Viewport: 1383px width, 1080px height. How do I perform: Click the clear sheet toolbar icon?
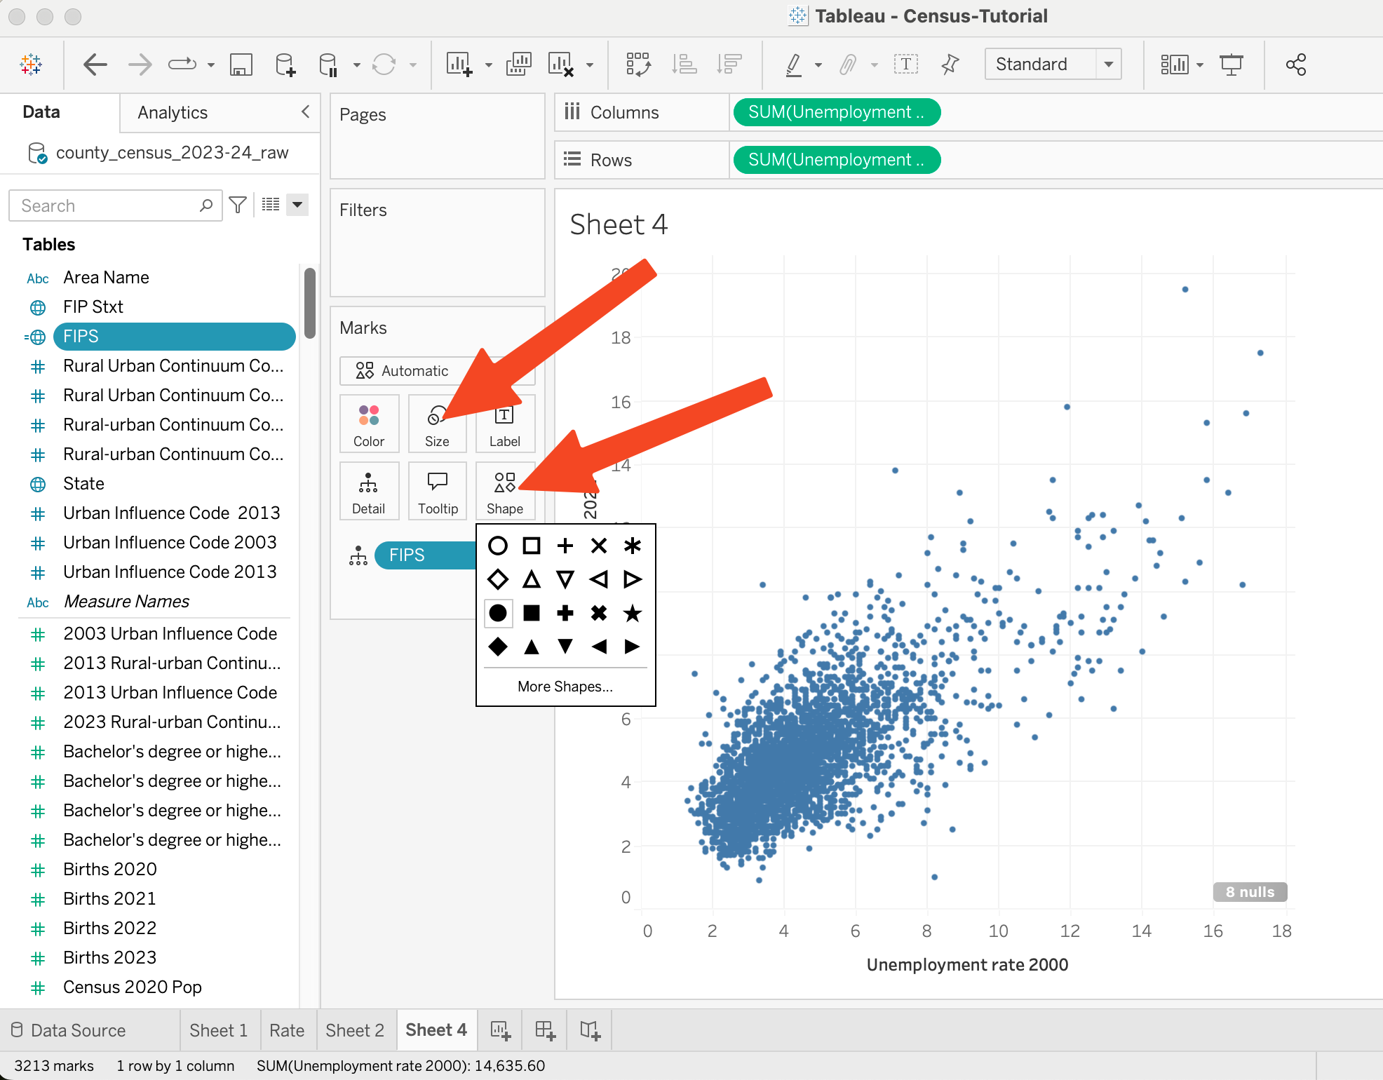point(561,65)
